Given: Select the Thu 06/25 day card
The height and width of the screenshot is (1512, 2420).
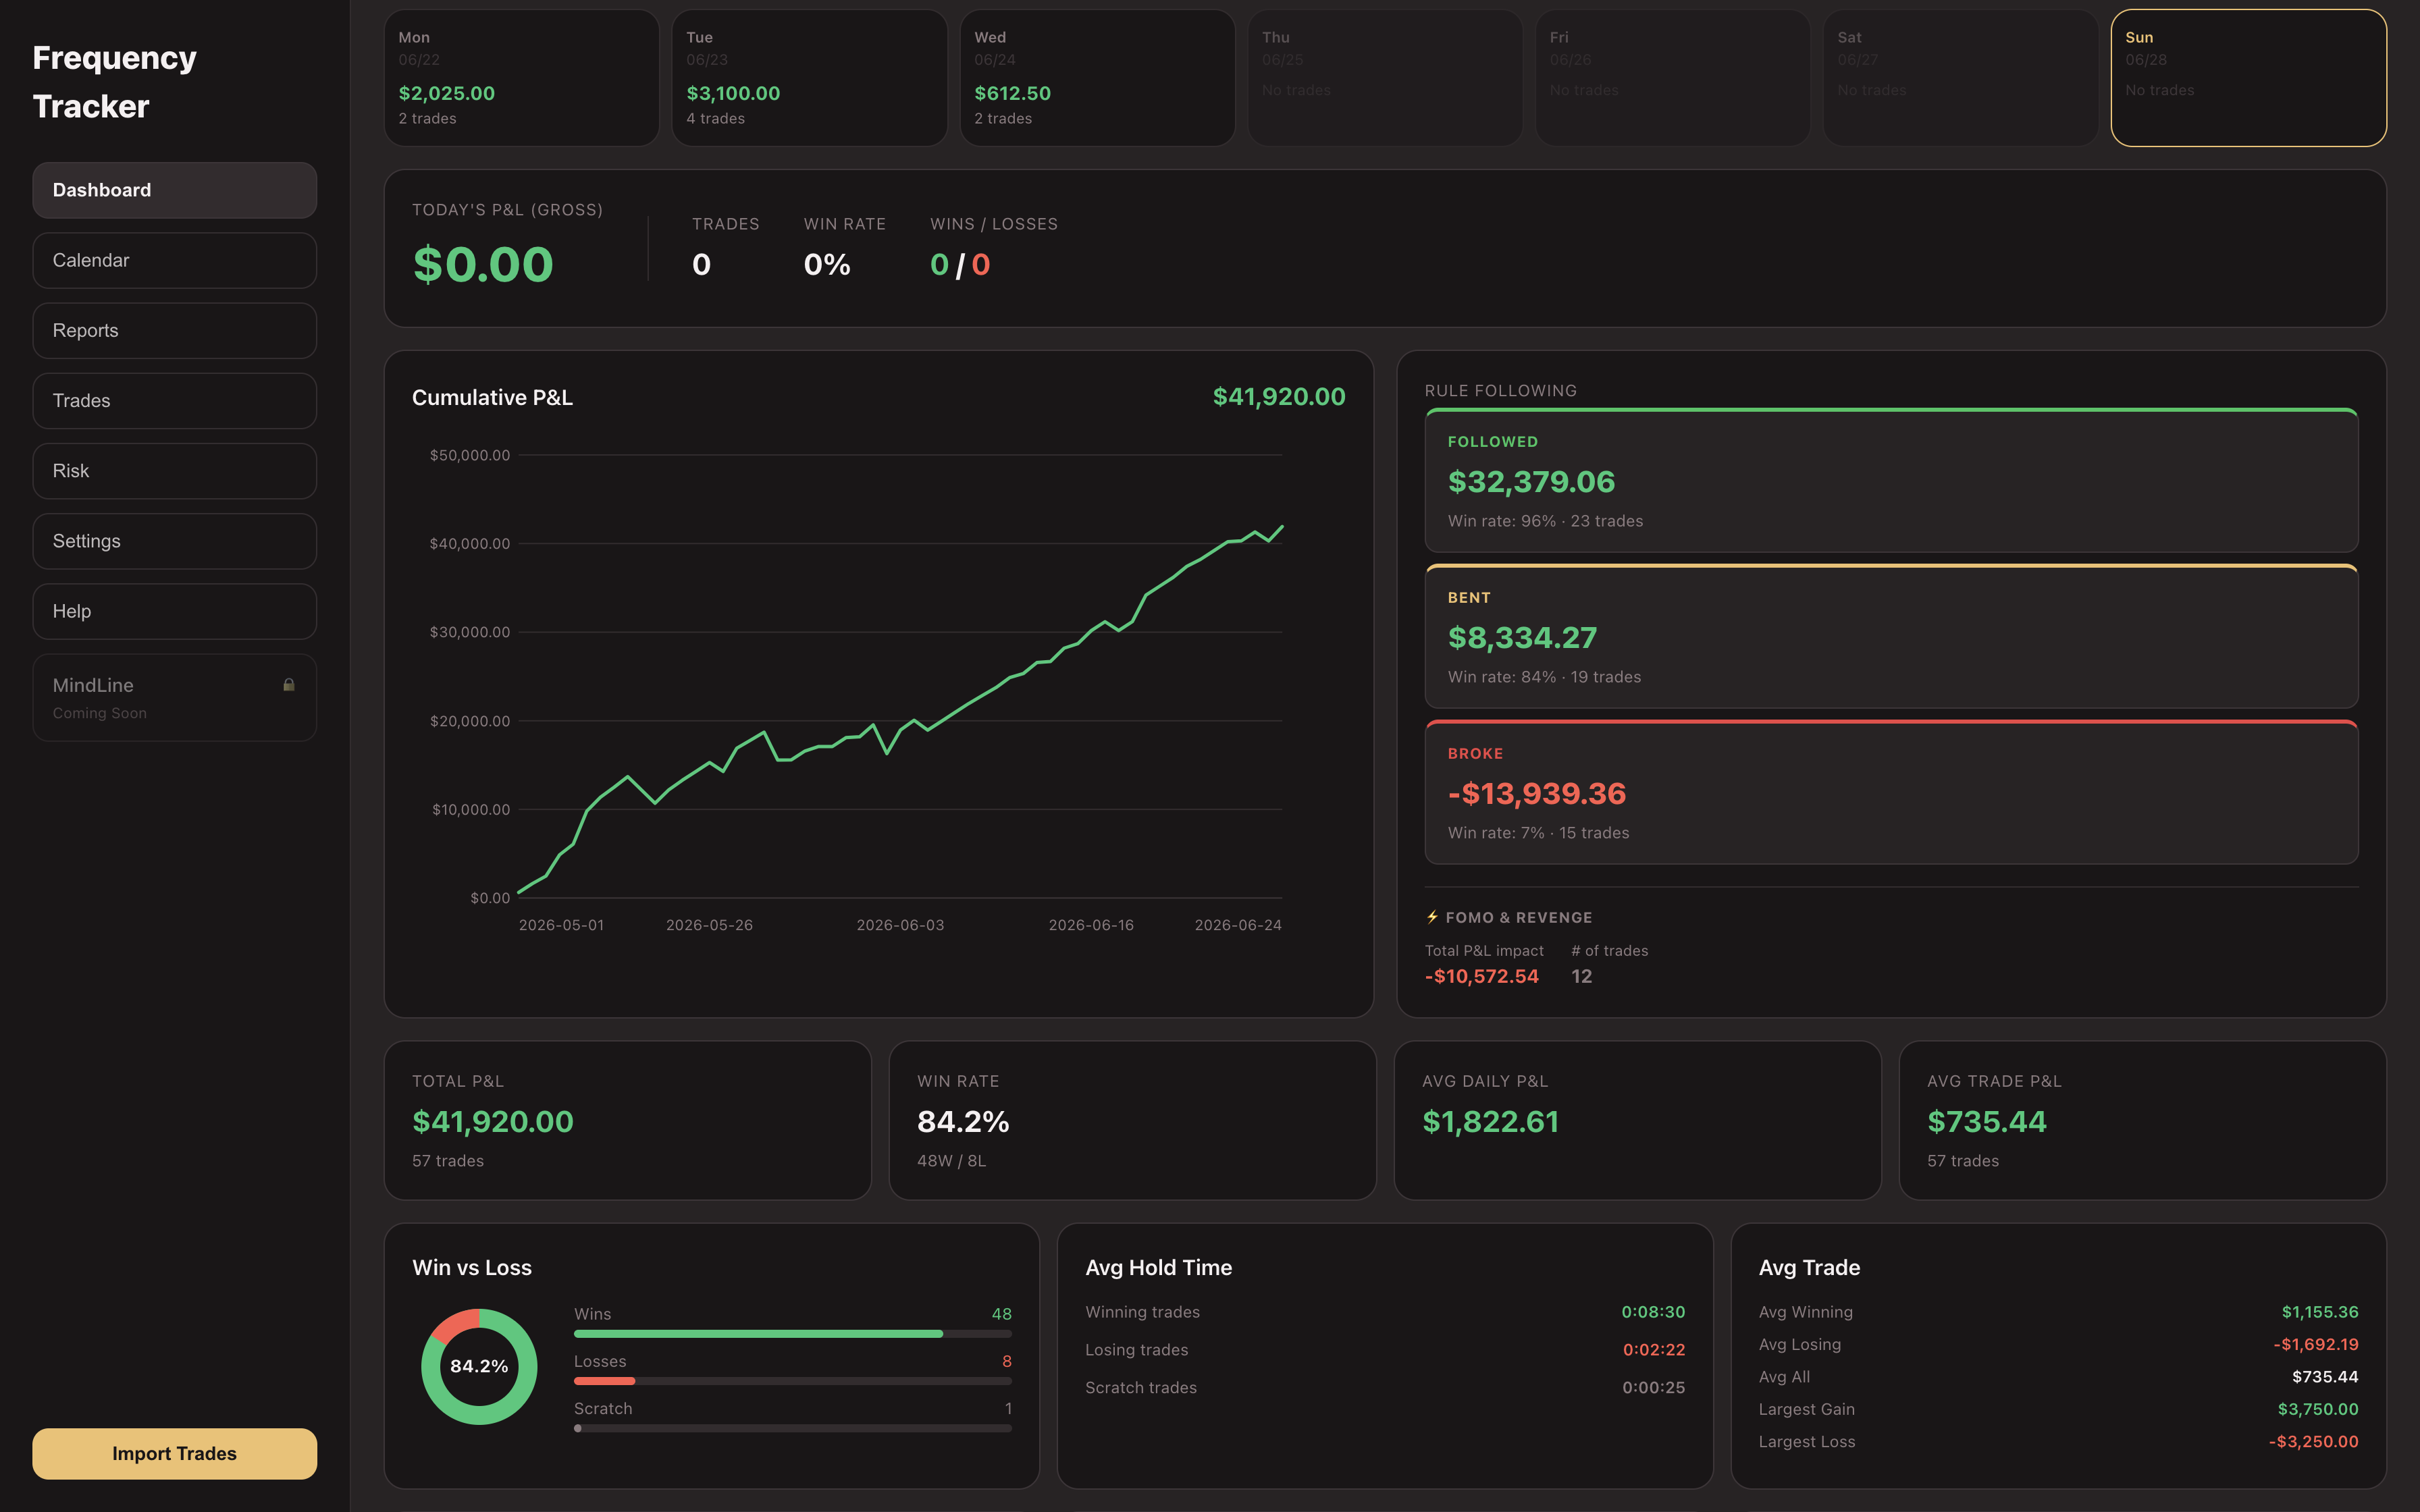Looking at the screenshot, I should [1385, 78].
